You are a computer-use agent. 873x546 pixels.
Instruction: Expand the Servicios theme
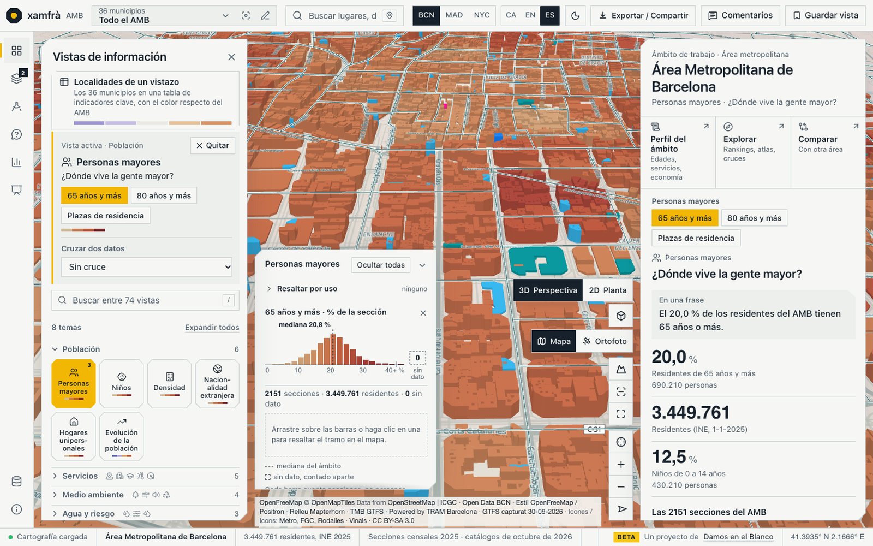145,476
